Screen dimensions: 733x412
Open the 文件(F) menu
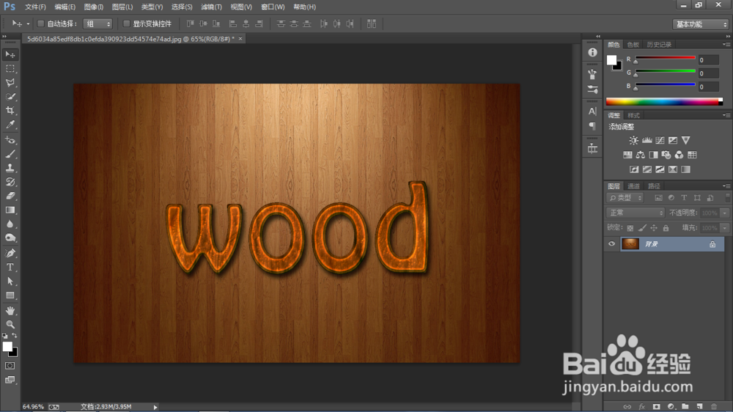coord(35,7)
